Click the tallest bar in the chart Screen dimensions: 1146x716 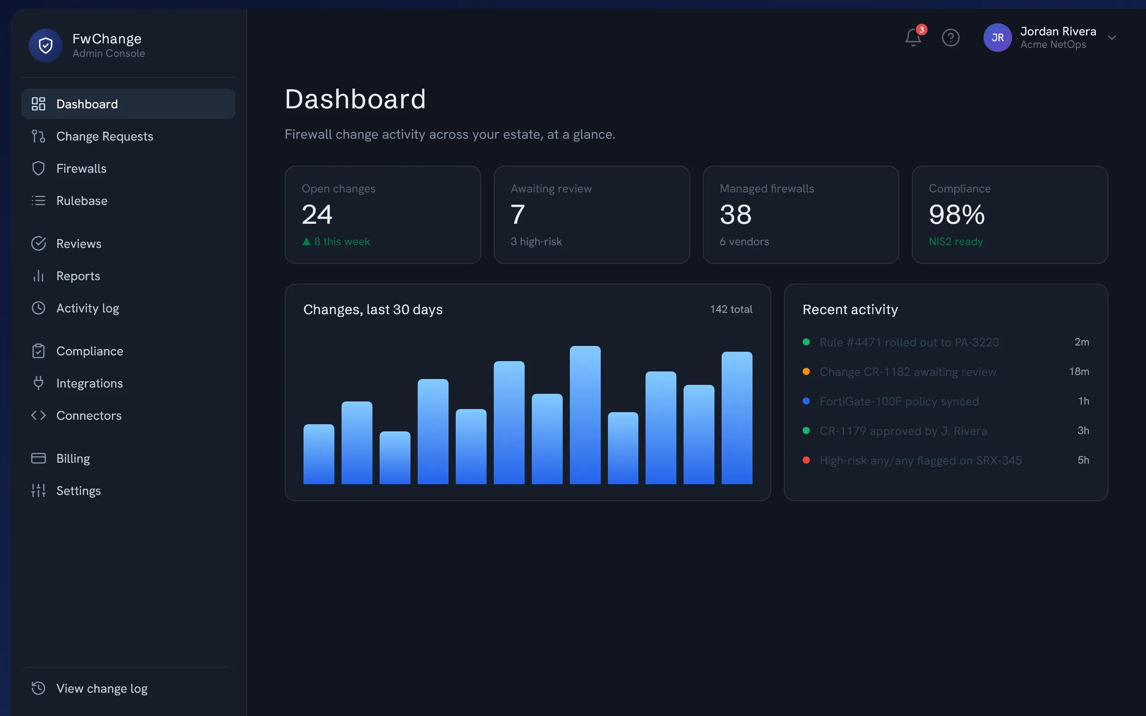[585, 415]
